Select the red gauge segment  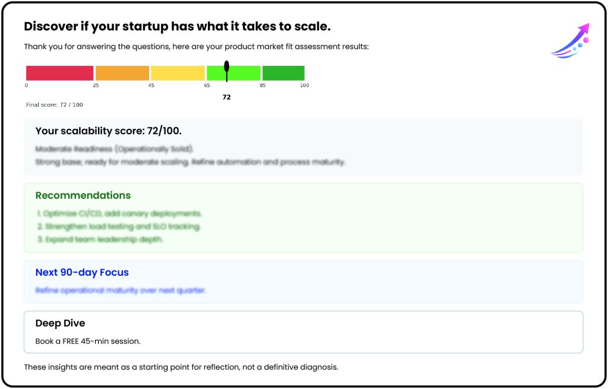[59, 73]
